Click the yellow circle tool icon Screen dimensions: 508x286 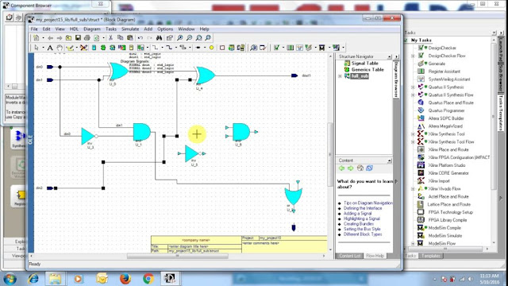(x=211, y=48)
